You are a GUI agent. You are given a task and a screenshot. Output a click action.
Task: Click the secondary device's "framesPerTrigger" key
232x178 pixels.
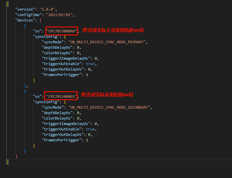pyautogui.click(x=62, y=140)
